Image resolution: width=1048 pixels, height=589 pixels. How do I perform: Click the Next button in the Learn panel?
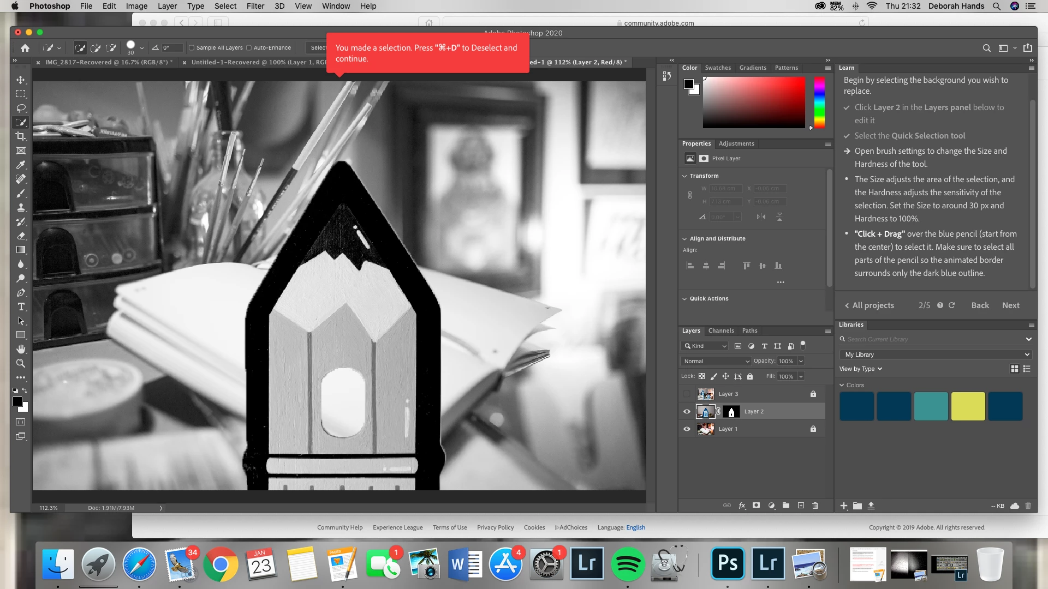click(1010, 305)
